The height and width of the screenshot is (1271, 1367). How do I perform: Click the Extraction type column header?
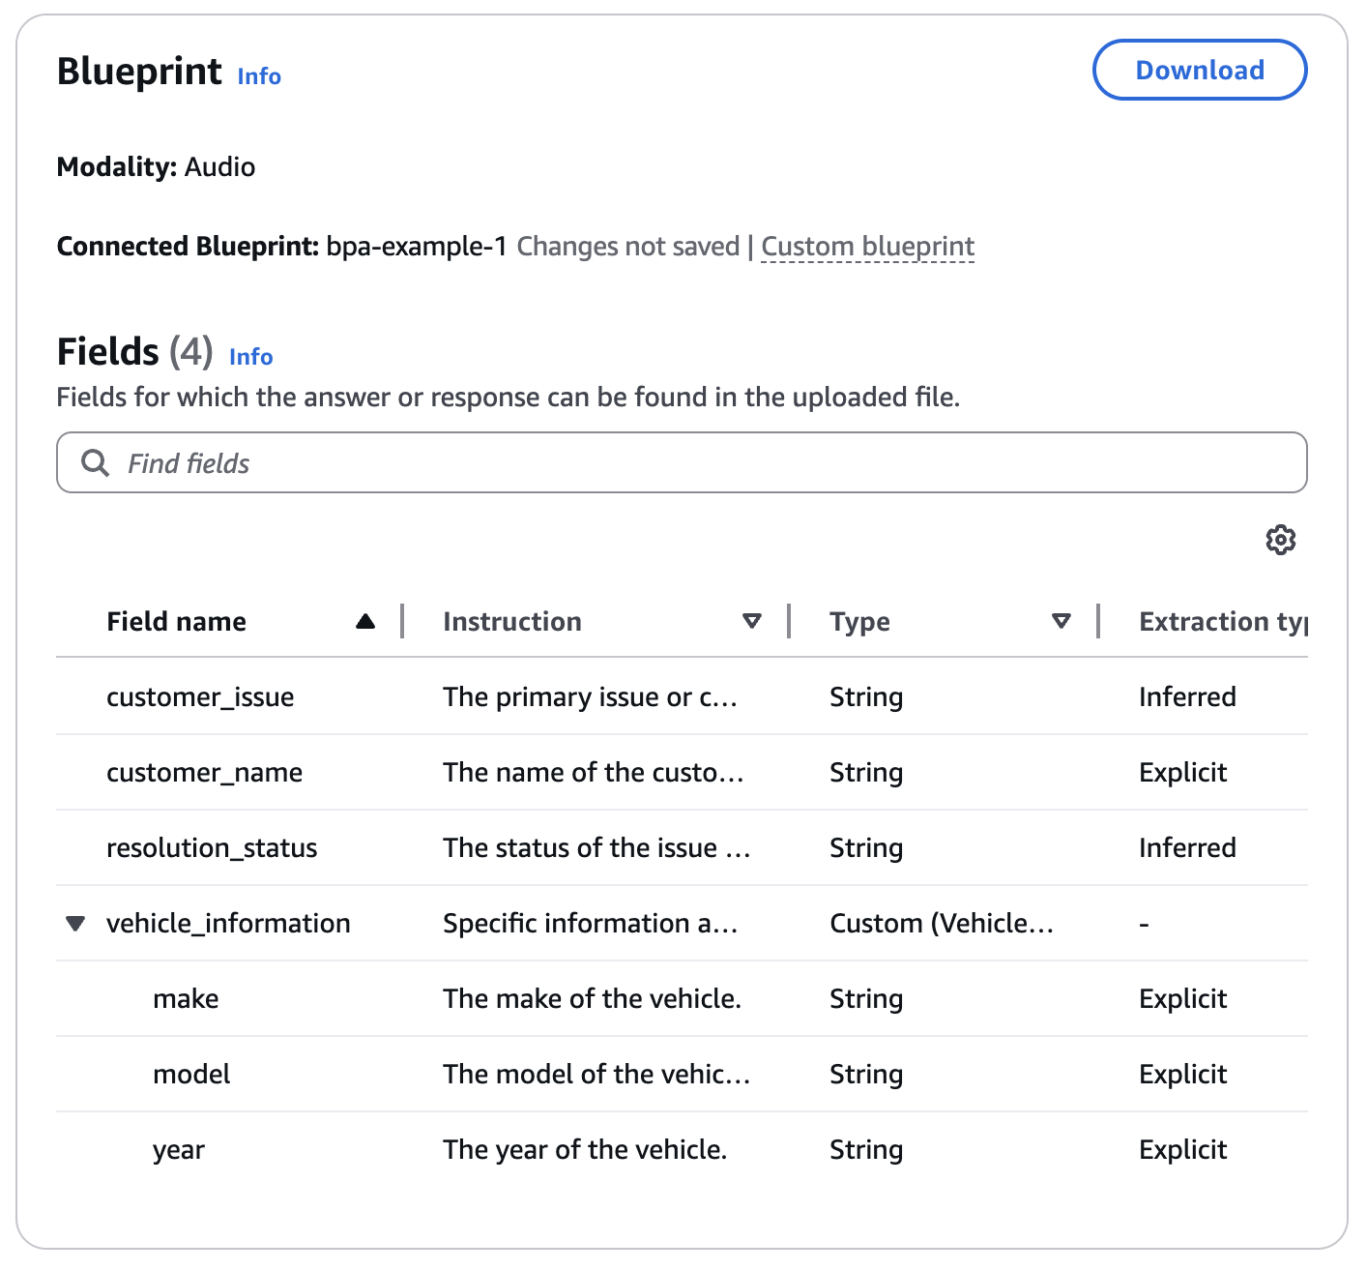[1222, 622]
